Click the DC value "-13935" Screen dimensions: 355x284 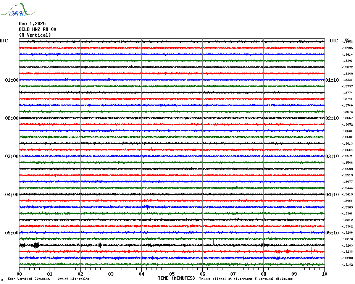347,48
